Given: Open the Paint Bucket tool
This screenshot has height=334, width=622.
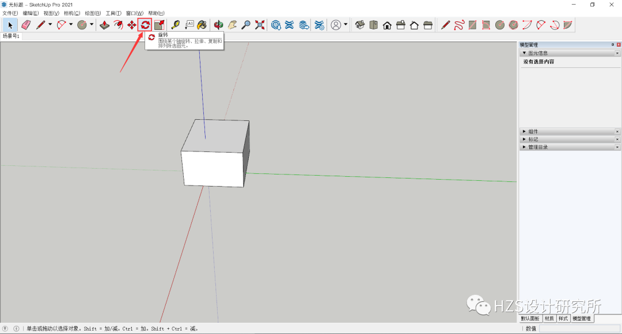Looking at the screenshot, I should coord(202,25).
